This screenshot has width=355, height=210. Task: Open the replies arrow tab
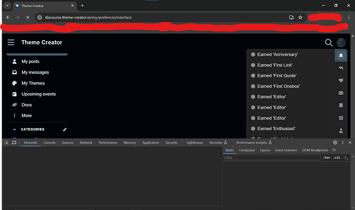point(341,68)
